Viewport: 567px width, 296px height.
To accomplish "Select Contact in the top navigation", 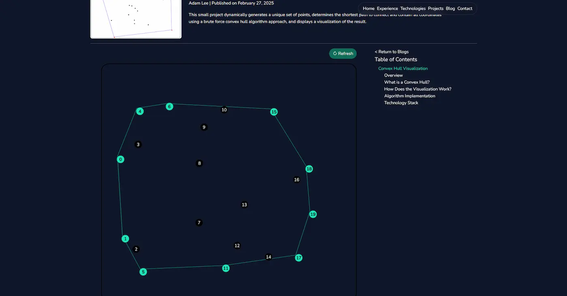I will 465,9.
